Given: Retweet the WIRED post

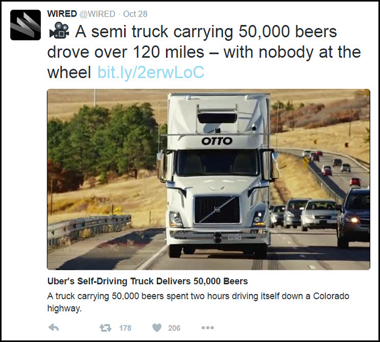Looking at the screenshot, I should pyautogui.click(x=105, y=327).
